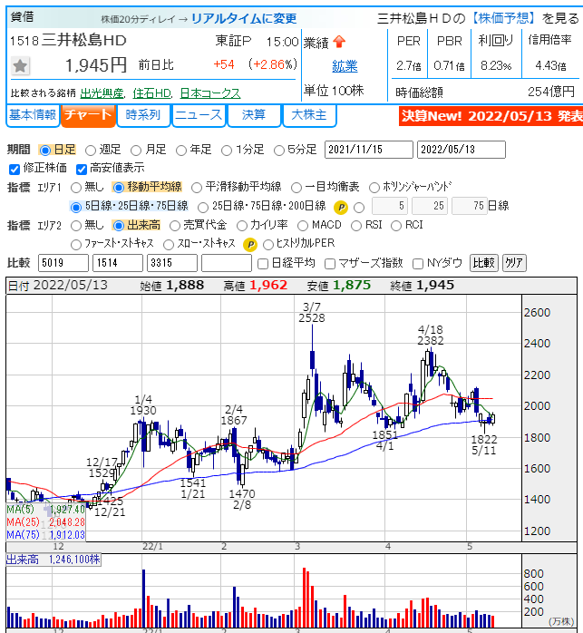This screenshot has width=583, height=633.
Task: Open the リアルタイムに変更 link
Action: pyautogui.click(x=244, y=18)
